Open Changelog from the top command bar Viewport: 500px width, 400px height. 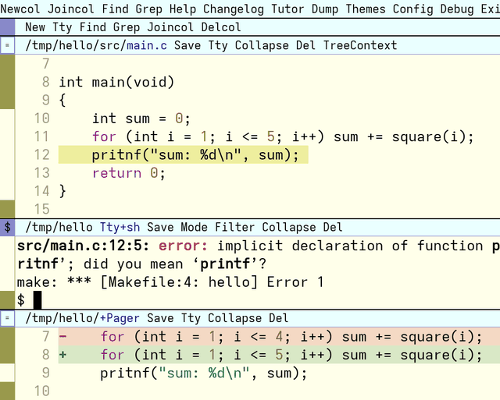point(234,9)
